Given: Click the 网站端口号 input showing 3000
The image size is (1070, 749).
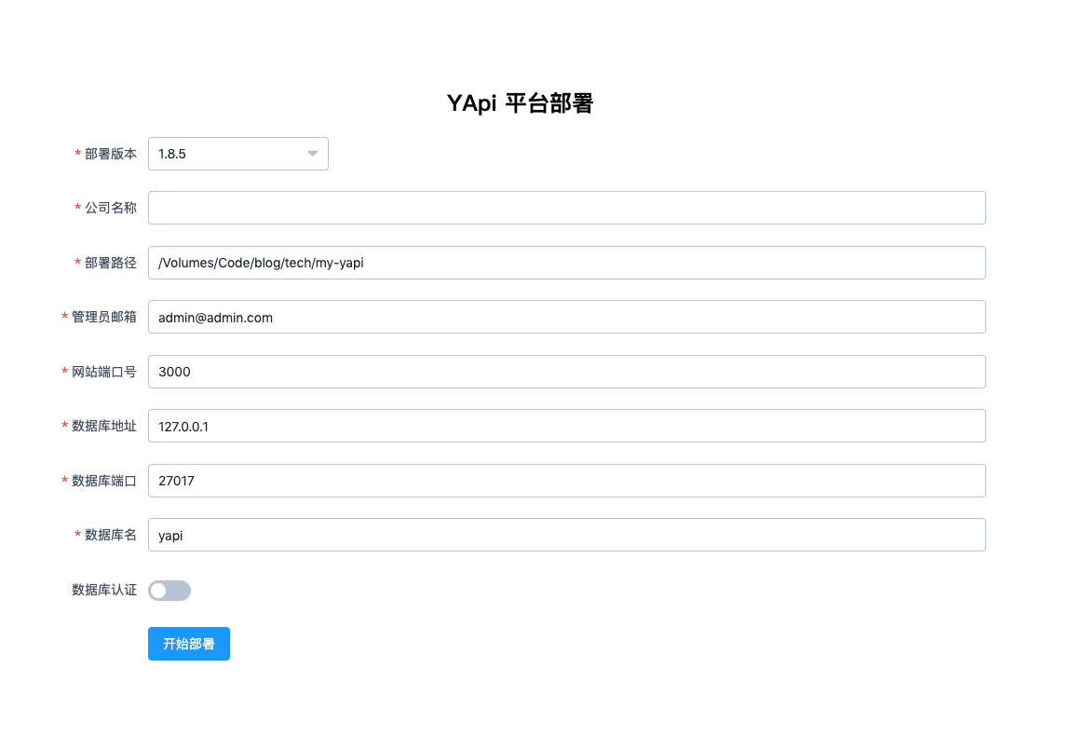Looking at the screenshot, I should 566,372.
